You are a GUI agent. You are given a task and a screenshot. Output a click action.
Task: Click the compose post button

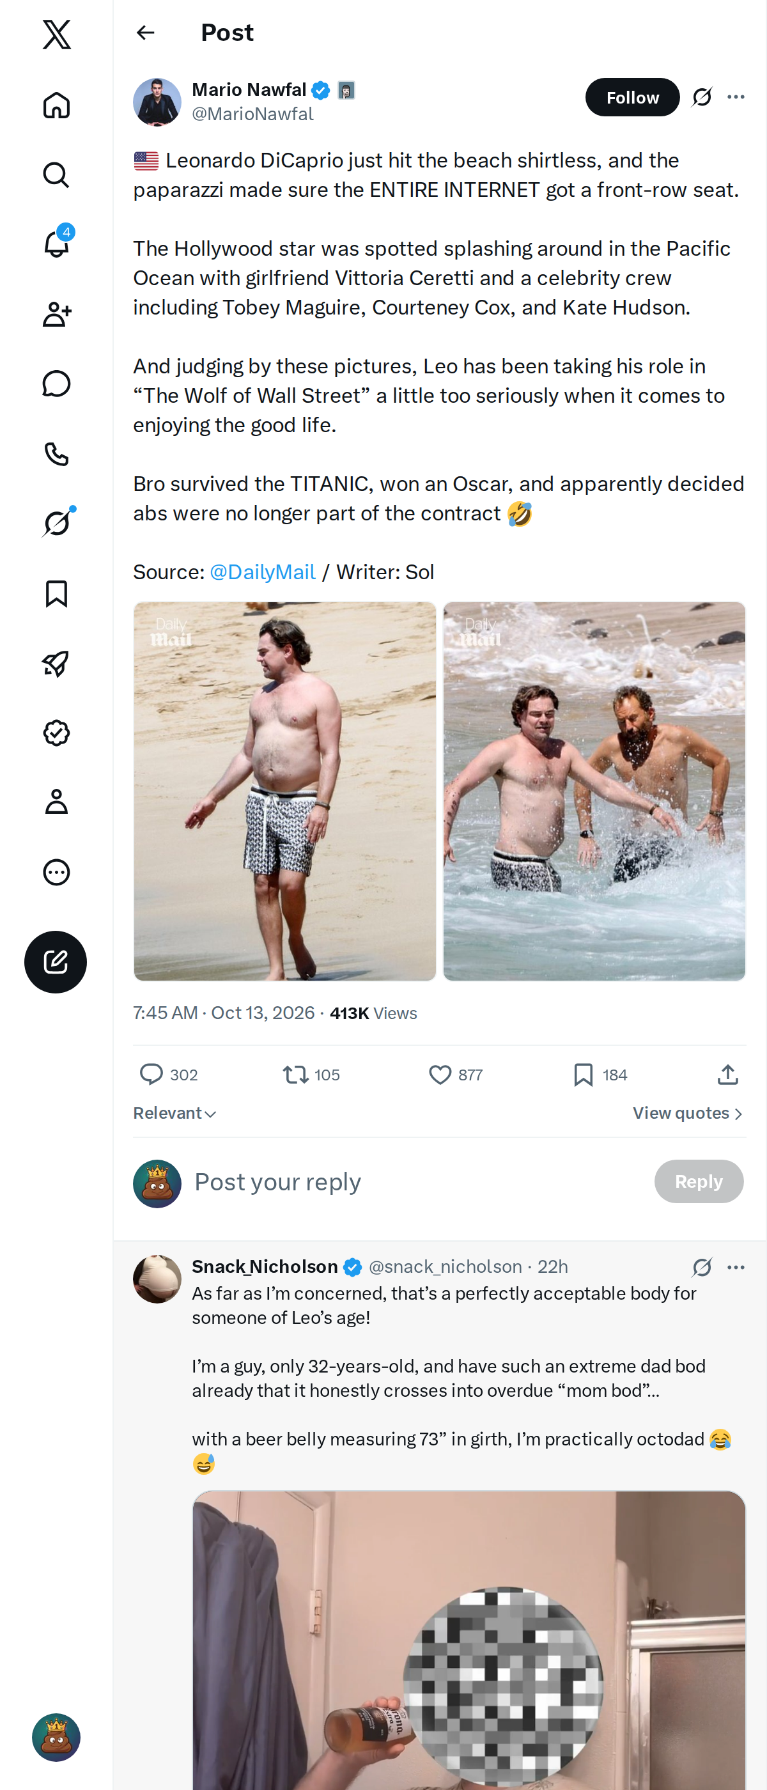[56, 961]
